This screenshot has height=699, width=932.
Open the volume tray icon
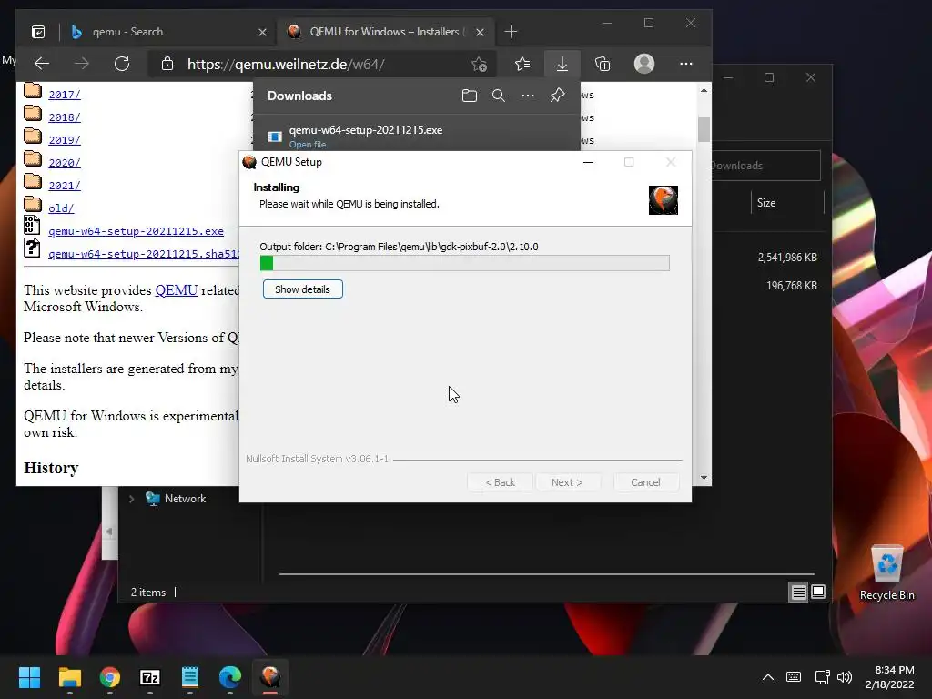[x=844, y=677]
